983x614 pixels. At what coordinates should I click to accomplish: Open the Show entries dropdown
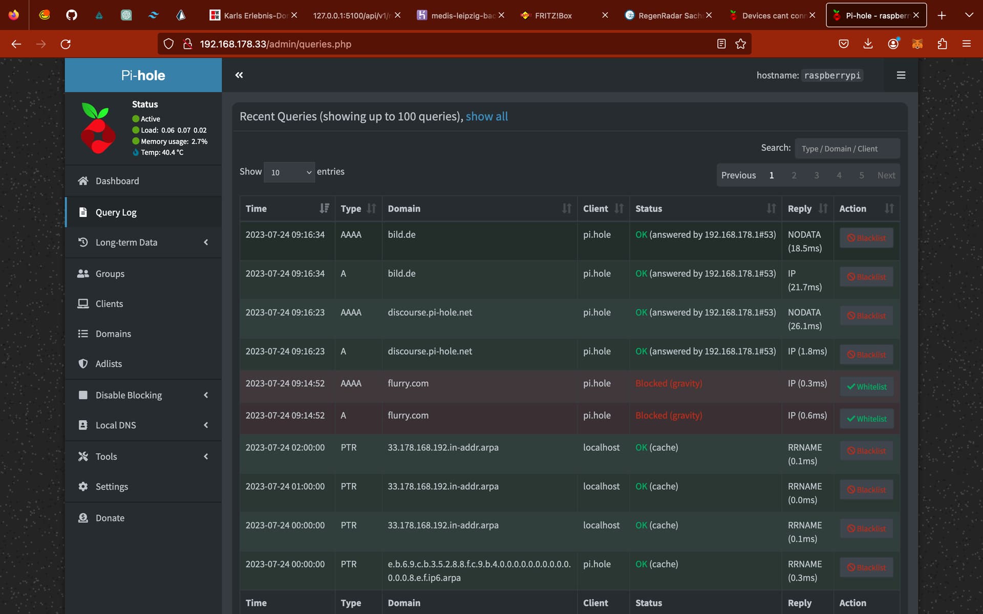tap(289, 172)
